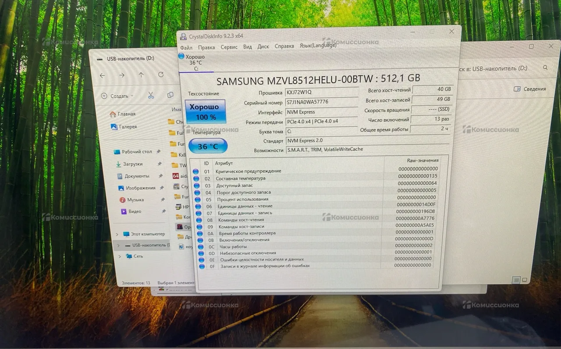Image resolution: width=561 pixels, height=349 pixels.
Task: Switch to the details list view
Action: 516,280
